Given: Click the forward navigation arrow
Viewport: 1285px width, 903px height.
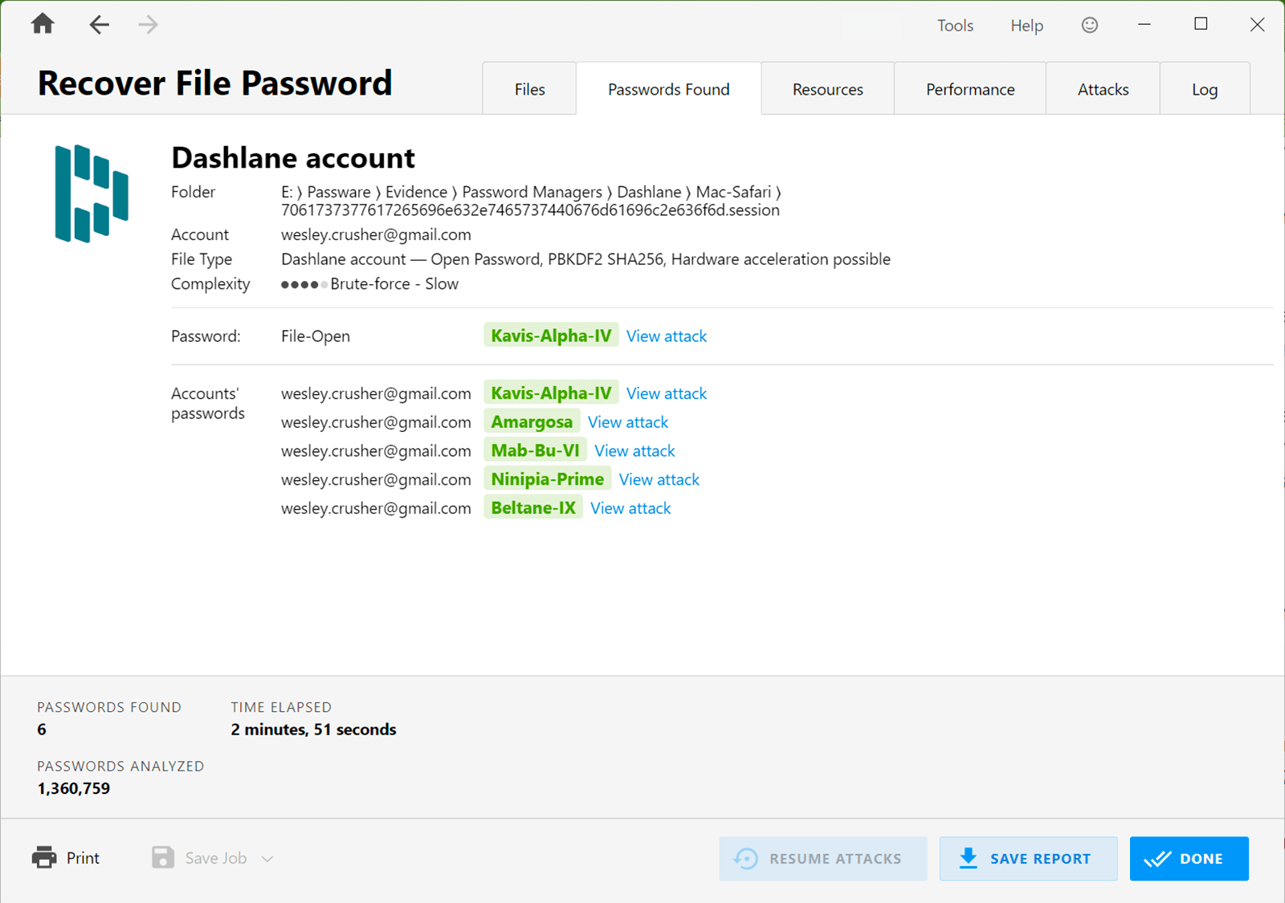Looking at the screenshot, I should [x=148, y=24].
